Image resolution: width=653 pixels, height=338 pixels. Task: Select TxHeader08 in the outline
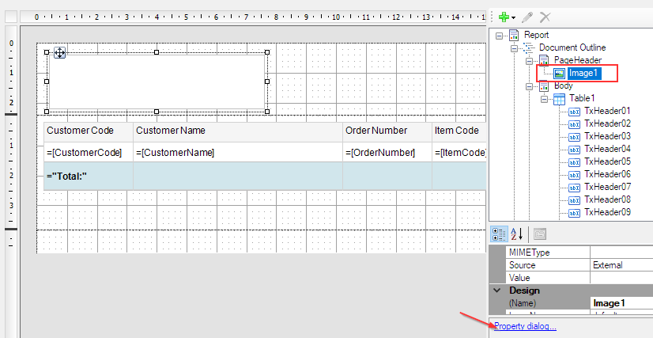(607, 199)
